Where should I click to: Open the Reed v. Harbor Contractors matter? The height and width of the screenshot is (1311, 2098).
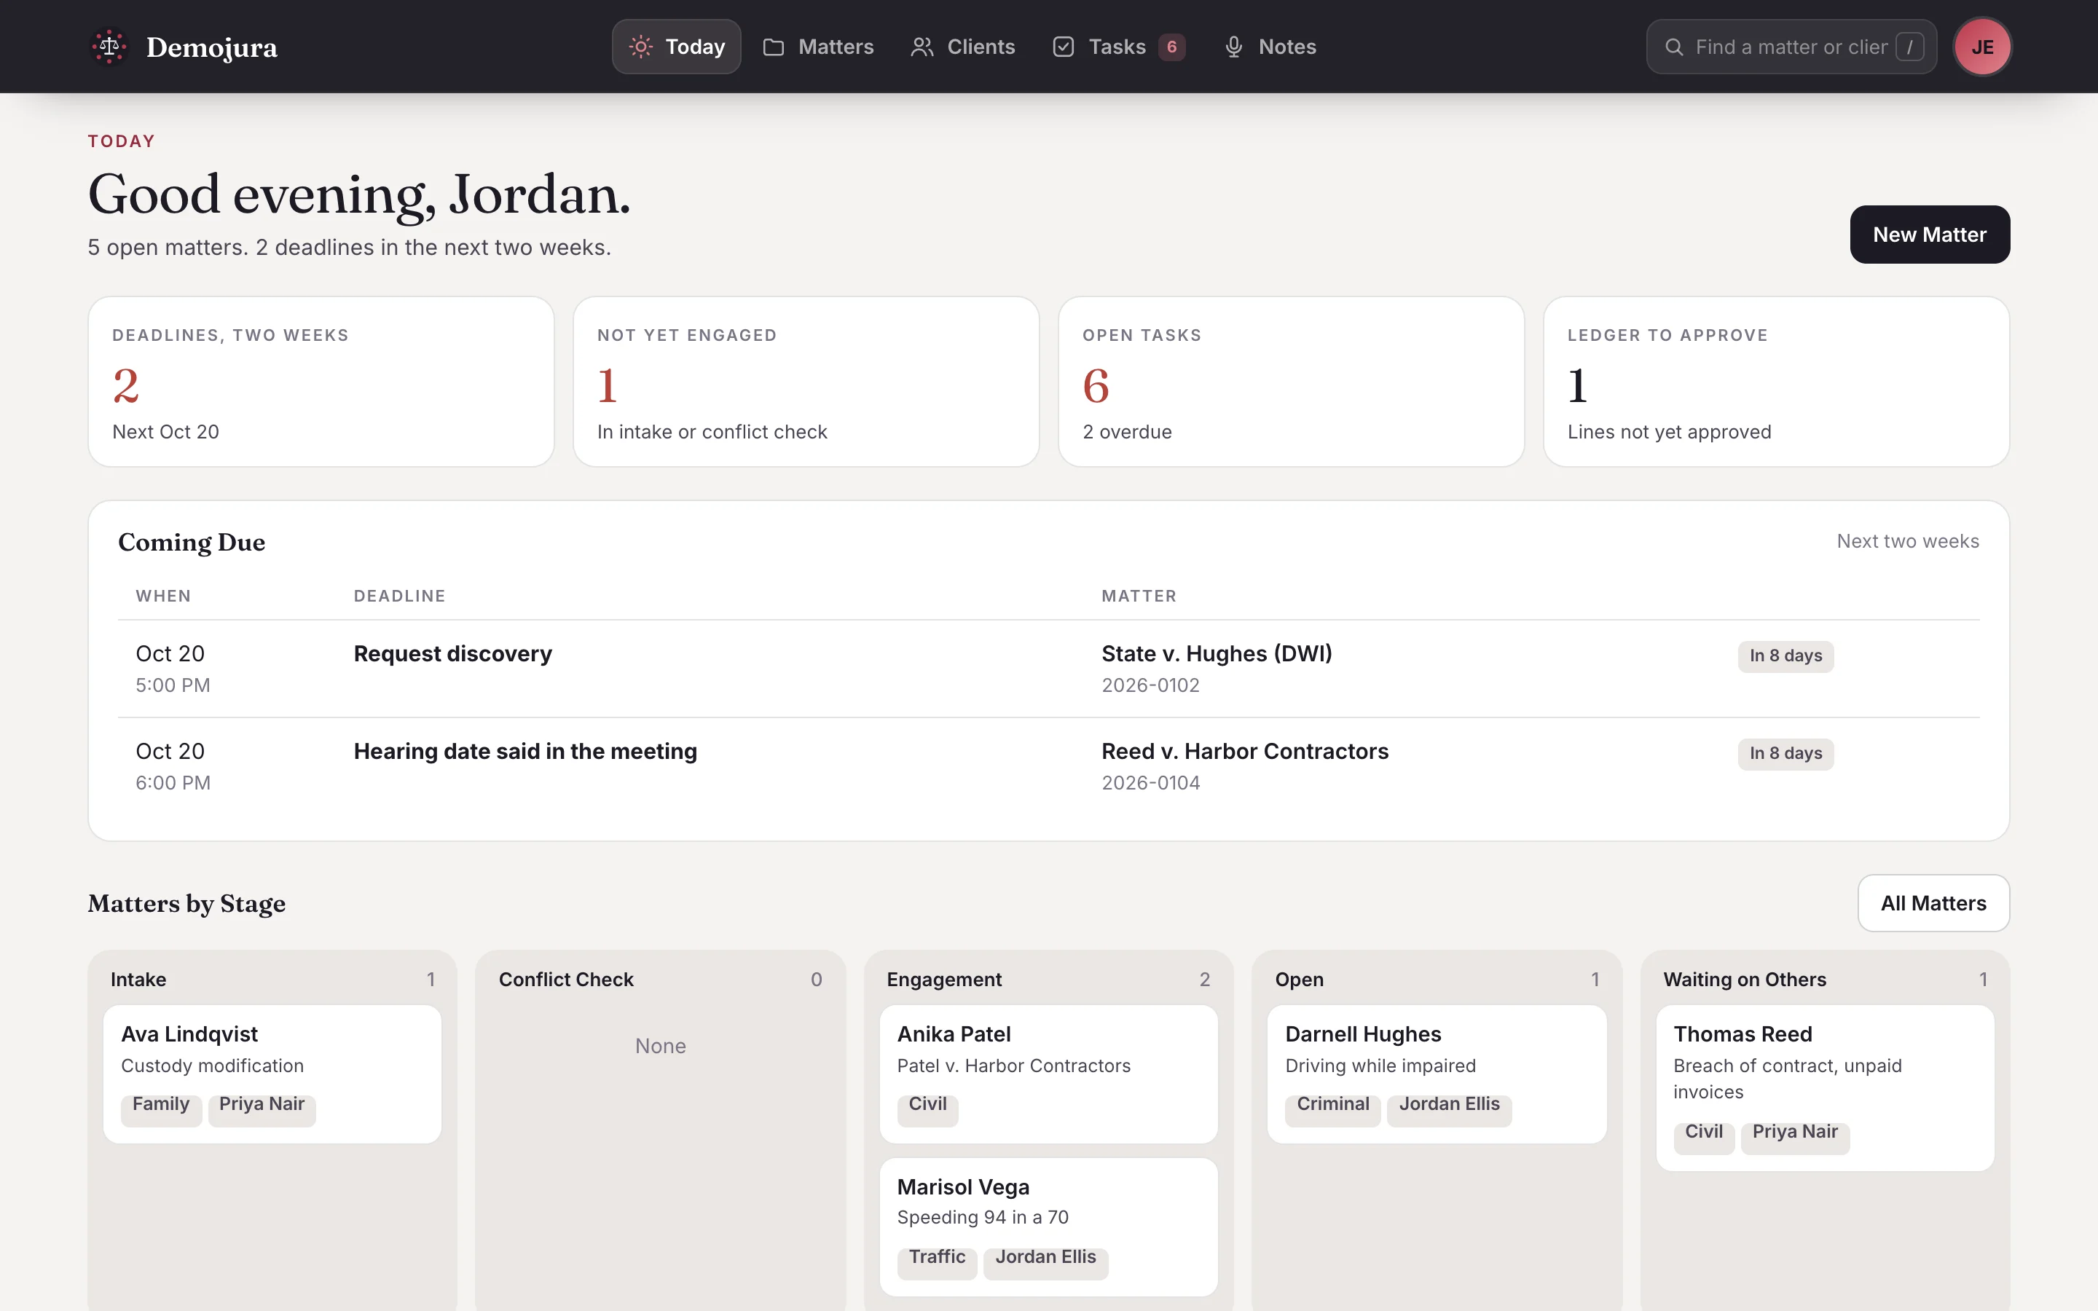[x=1244, y=751]
